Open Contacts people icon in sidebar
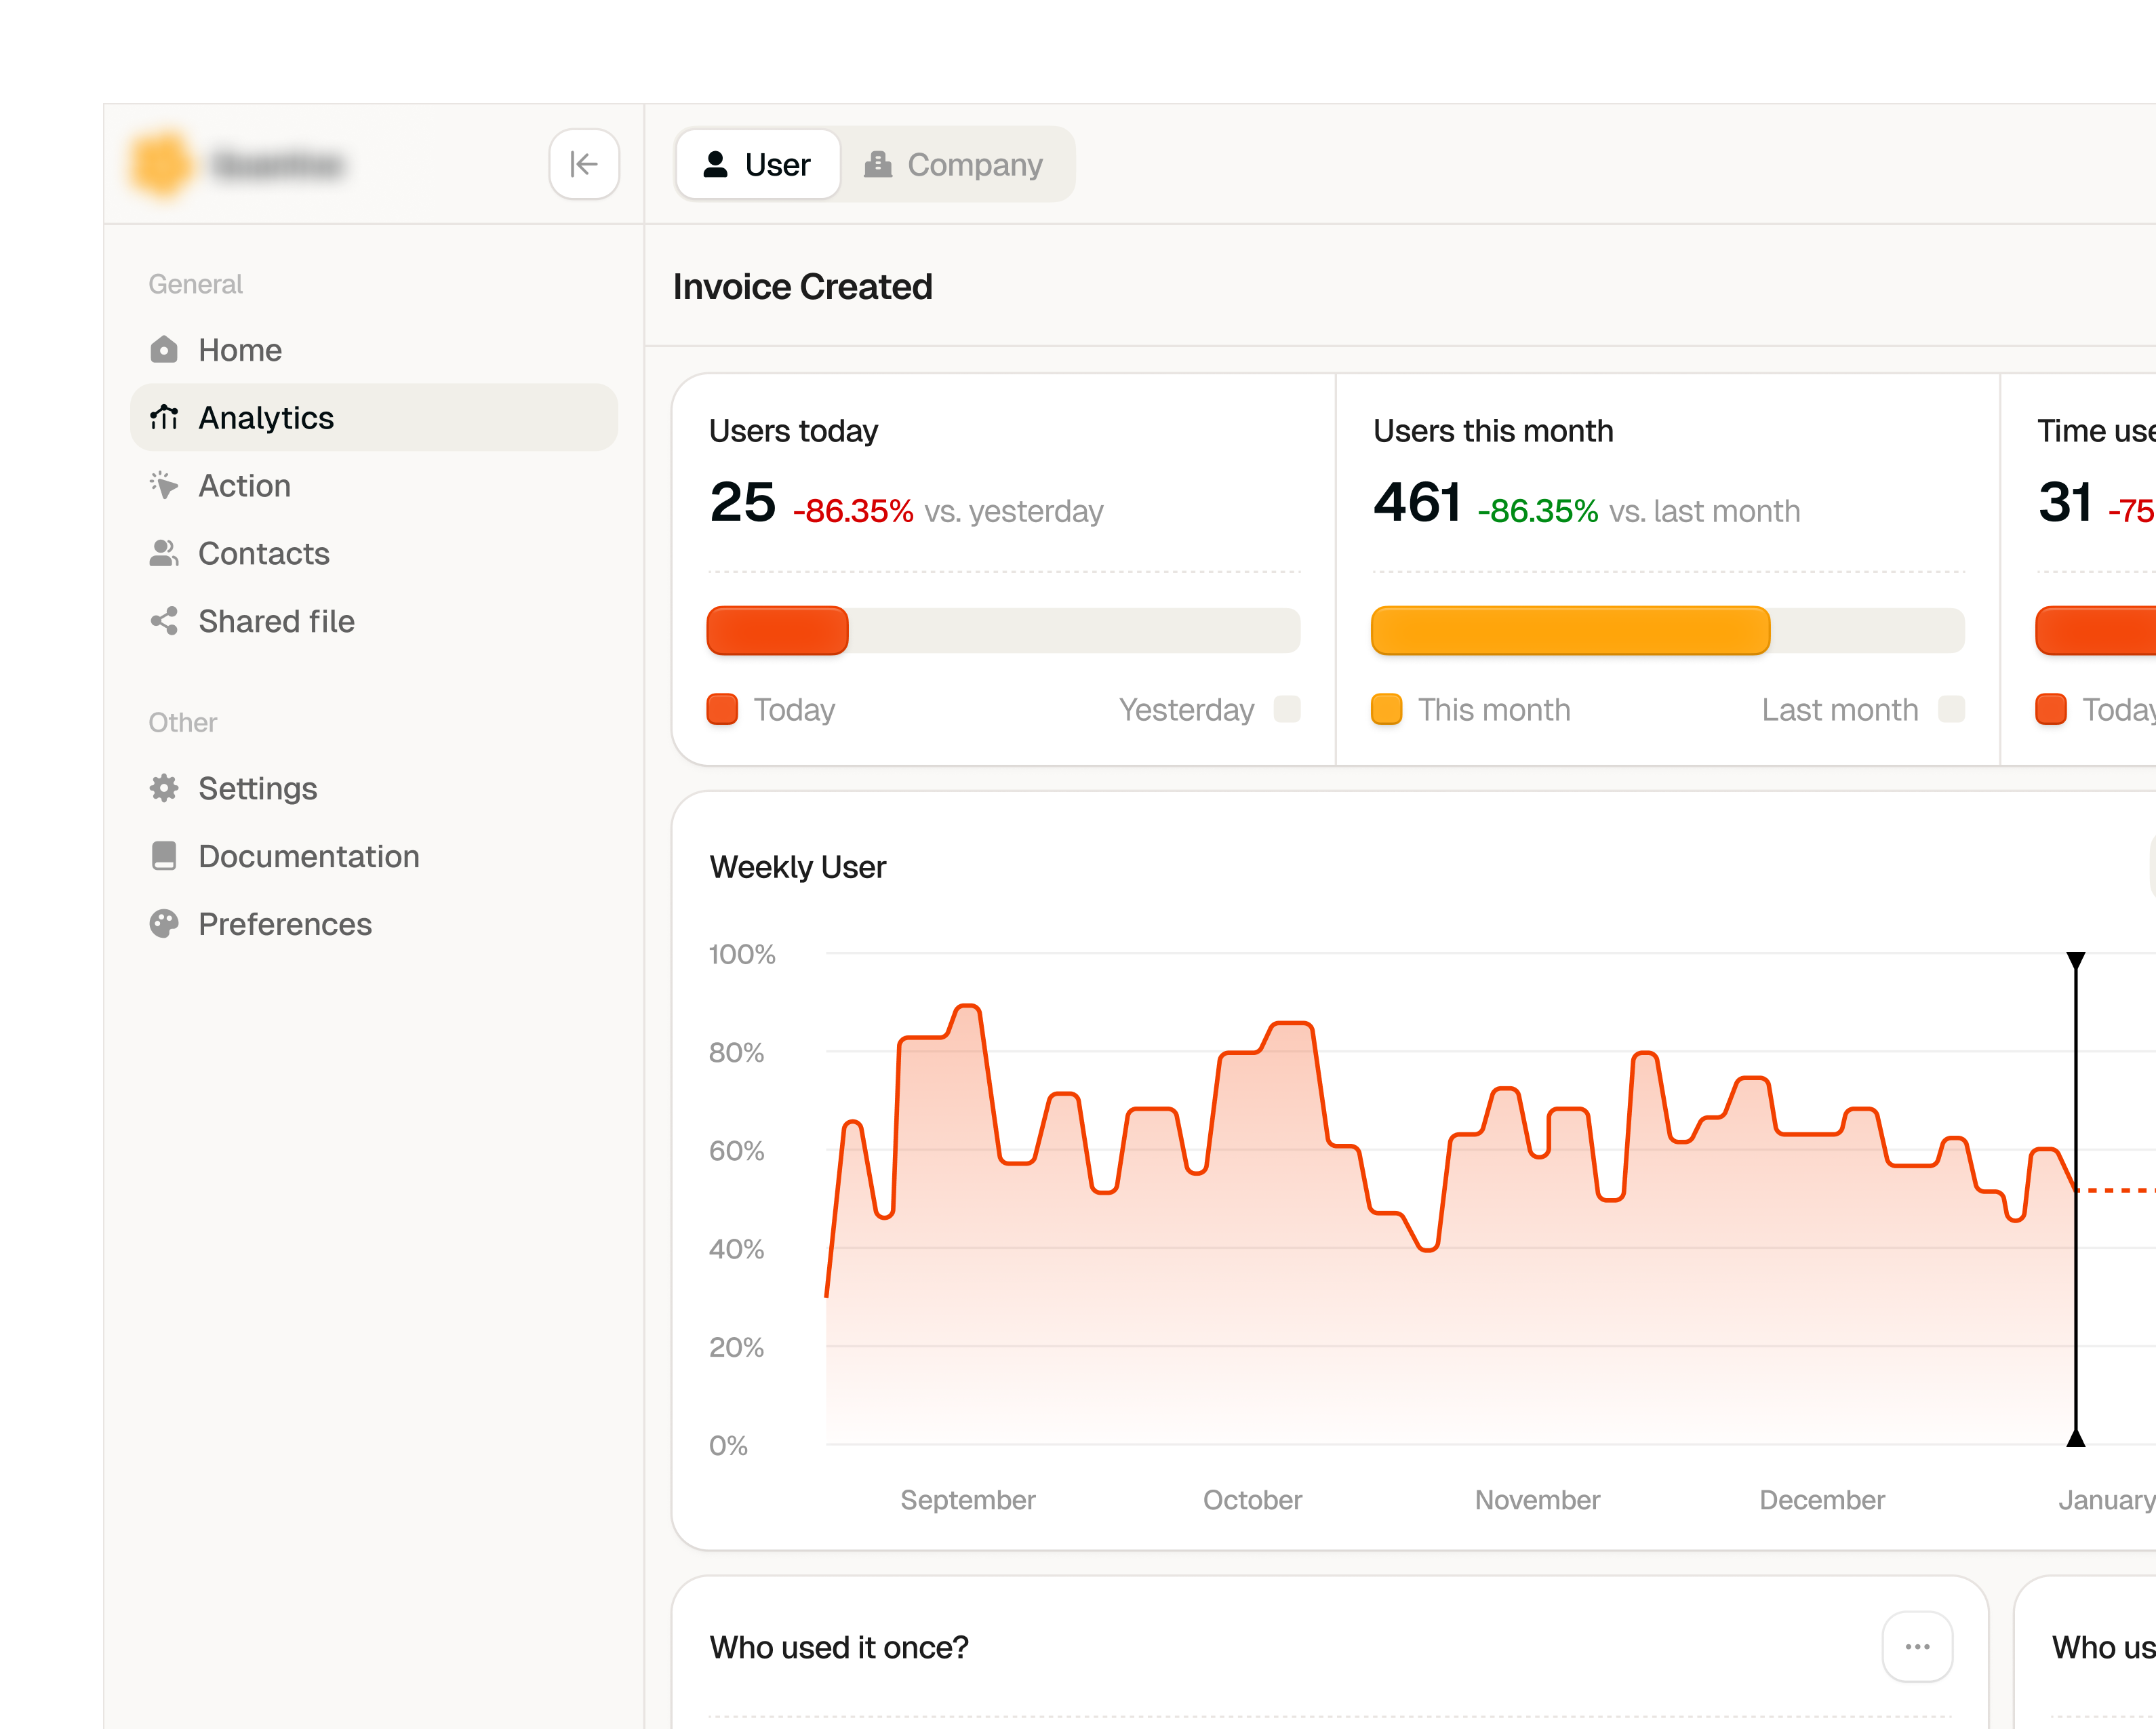 point(164,553)
